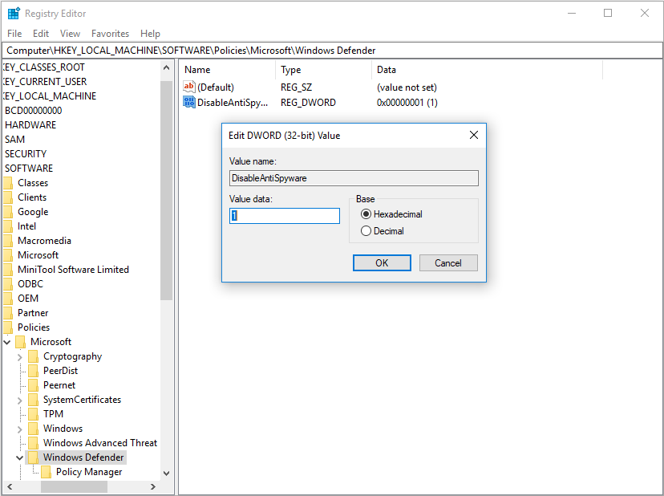
Task: Expand the Windows key under Policies
Action: click(x=19, y=429)
